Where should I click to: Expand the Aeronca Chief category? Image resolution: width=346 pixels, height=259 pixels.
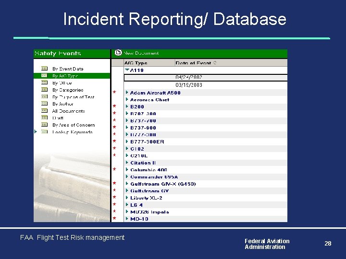[127, 100]
